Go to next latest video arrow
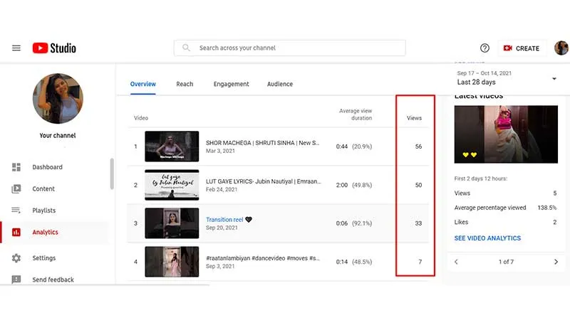Viewport: 570px width, 320px height. (556, 262)
